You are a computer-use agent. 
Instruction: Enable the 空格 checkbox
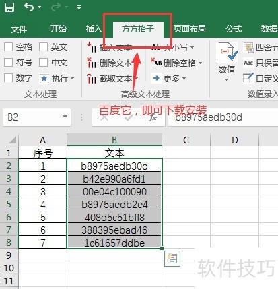pyautogui.click(x=9, y=47)
